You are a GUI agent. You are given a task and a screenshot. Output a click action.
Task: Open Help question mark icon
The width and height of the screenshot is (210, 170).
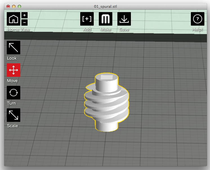coord(198,19)
